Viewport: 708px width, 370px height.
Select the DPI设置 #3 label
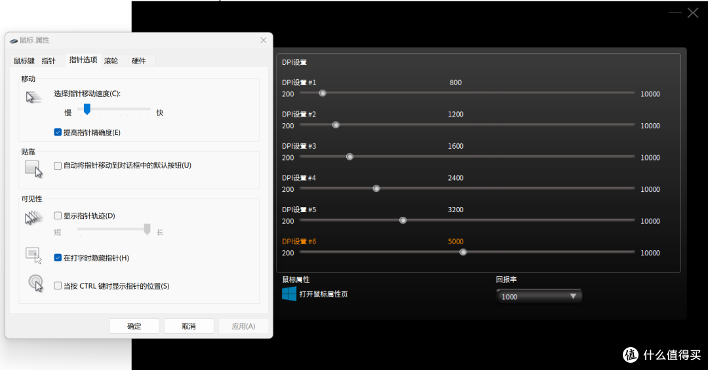[x=299, y=146]
